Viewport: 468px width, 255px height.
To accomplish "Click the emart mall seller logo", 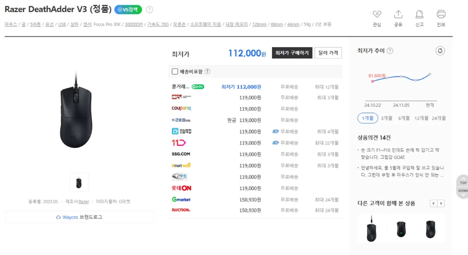I will pyautogui.click(x=181, y=165).
